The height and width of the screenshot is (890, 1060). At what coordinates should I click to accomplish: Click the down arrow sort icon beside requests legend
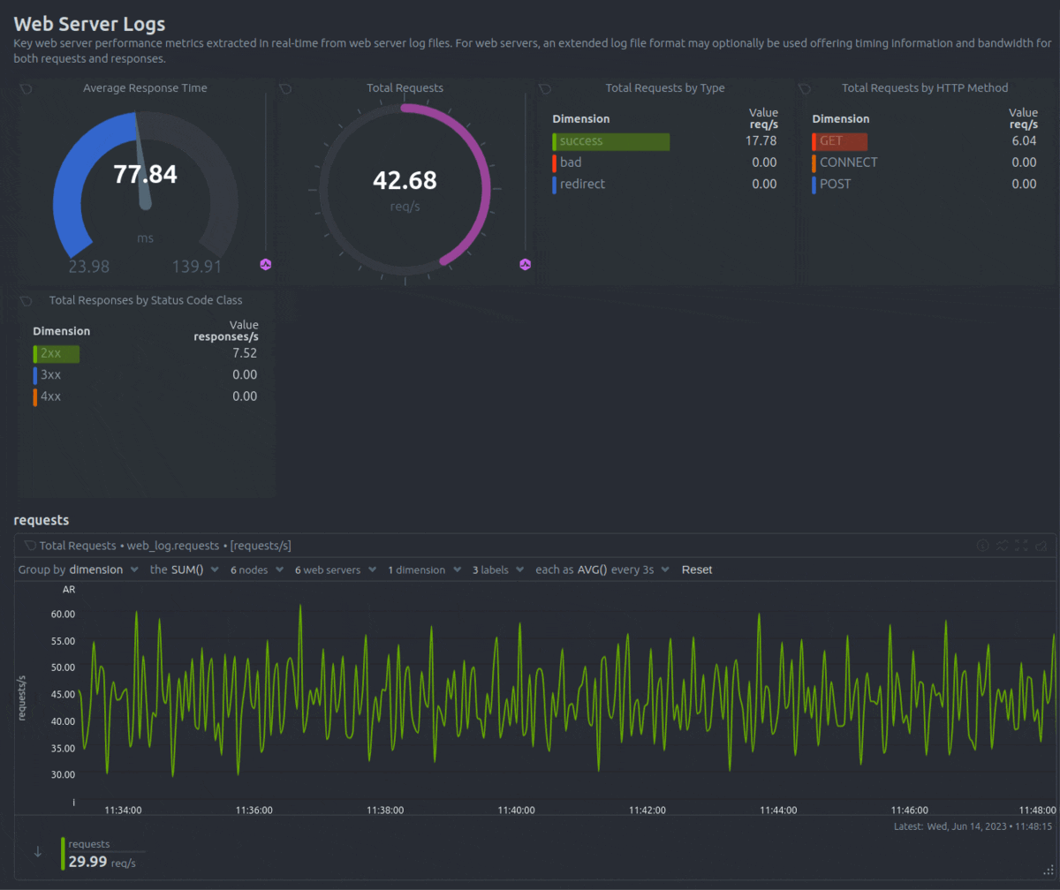pos(37,852)
